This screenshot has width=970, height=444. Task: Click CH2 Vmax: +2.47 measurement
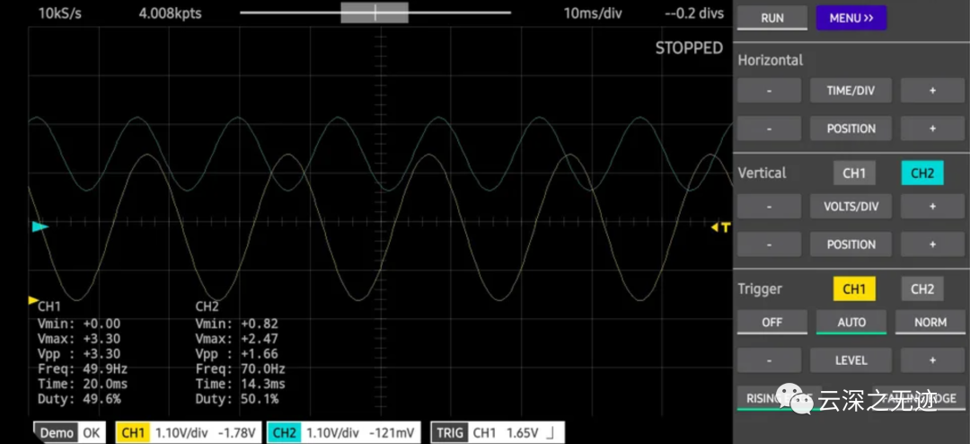(x=237, y=339)
